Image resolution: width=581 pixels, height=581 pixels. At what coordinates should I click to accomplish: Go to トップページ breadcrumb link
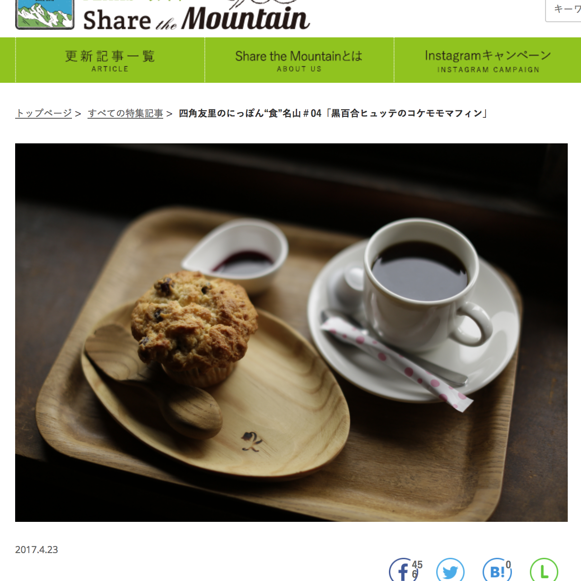pos(44,114)
